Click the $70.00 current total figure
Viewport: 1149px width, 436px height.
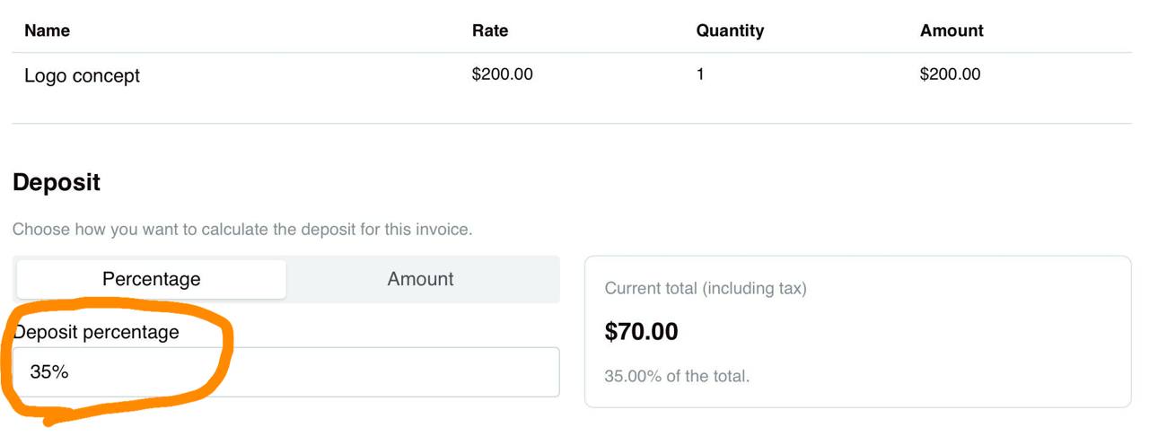point(641,332)
